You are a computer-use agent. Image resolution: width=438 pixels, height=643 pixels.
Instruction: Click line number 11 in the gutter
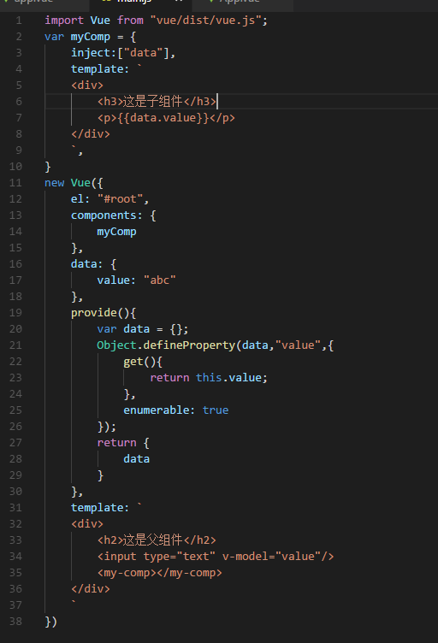pyautogui.click(x=15, y=182)
